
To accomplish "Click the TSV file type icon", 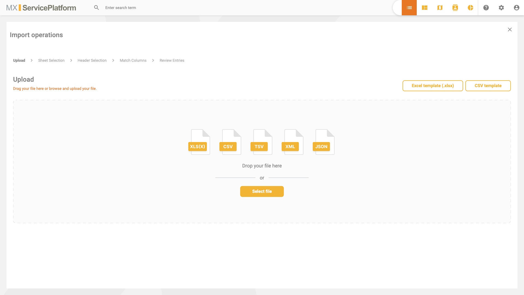I will pyautogui.click(x=261, y=142).
